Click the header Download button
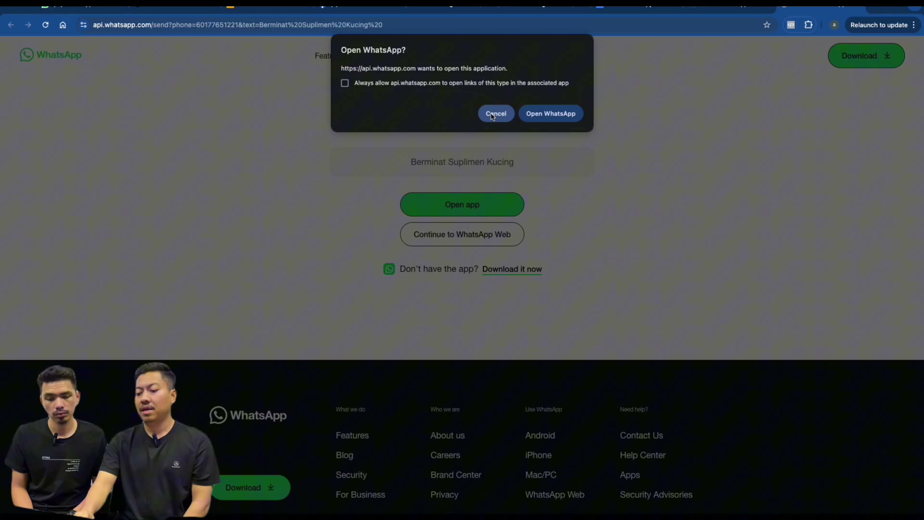 click(x=866, y=56)
